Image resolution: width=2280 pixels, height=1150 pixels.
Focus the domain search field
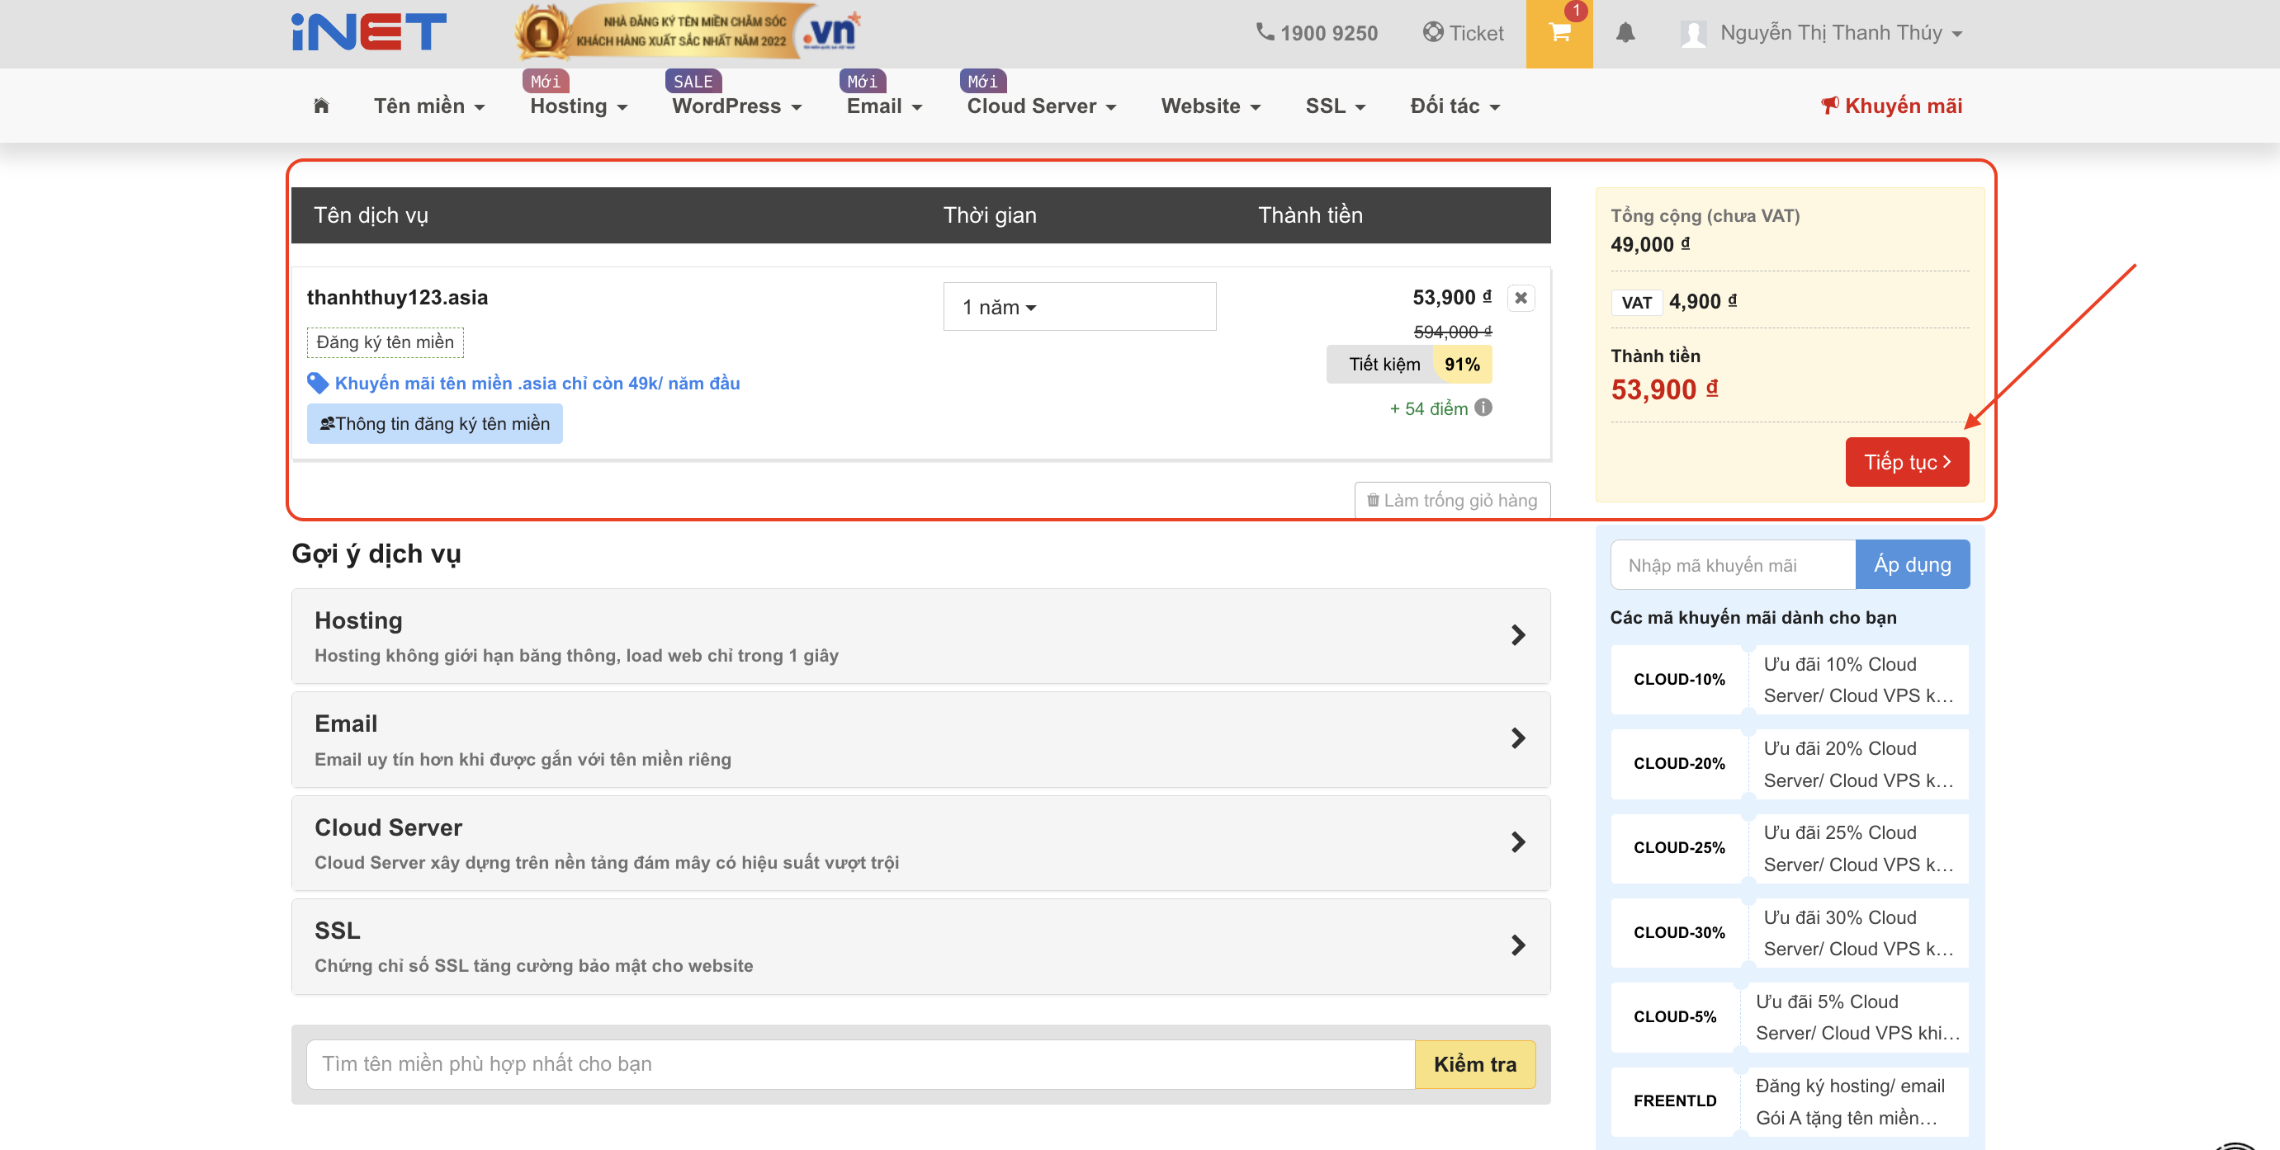[x=860, y=1064]
